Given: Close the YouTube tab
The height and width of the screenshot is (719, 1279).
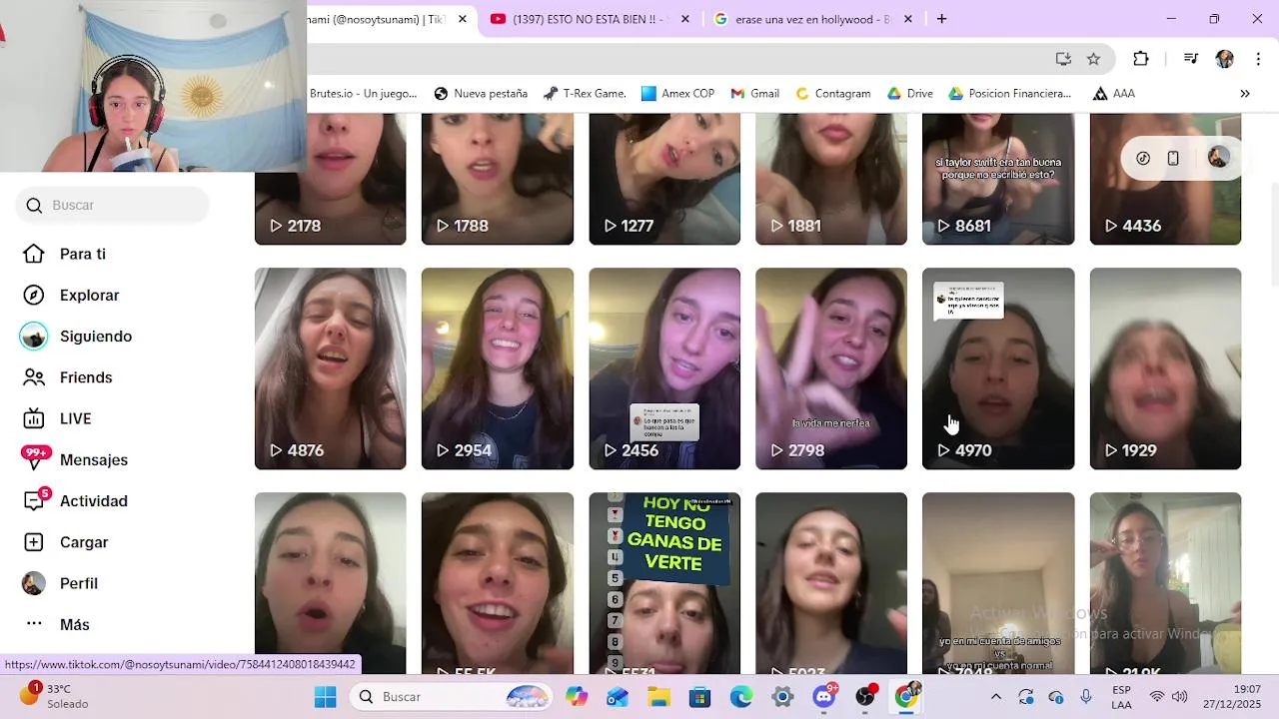Looking at the screenshot, I should click(x=684, y=19).
